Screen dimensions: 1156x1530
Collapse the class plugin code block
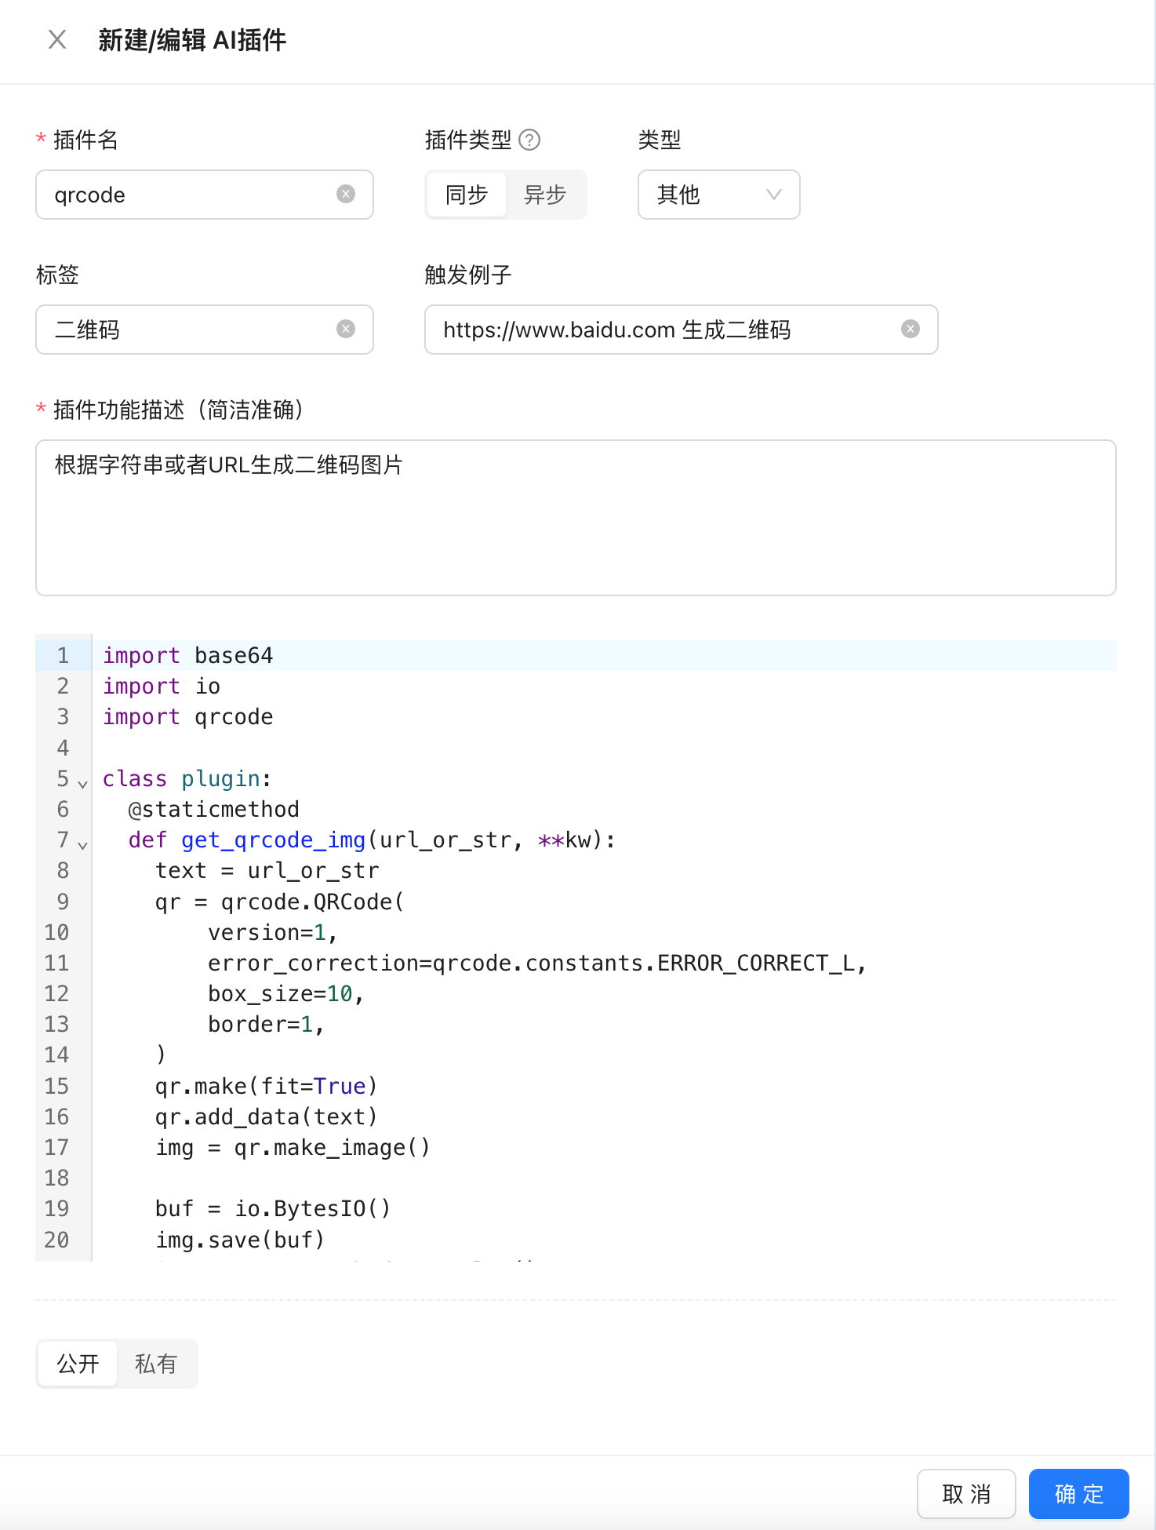pos(82,783)
